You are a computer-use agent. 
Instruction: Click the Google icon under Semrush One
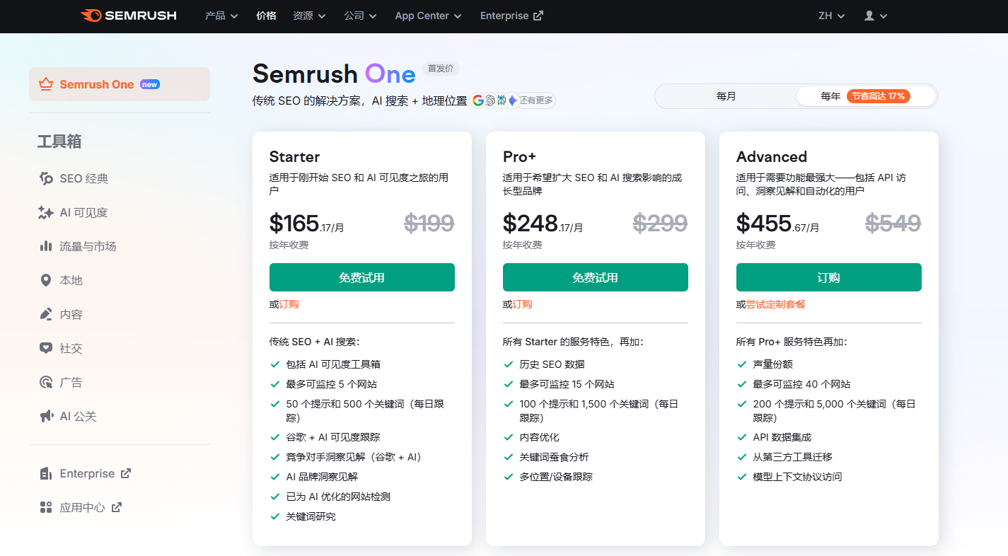478,100
